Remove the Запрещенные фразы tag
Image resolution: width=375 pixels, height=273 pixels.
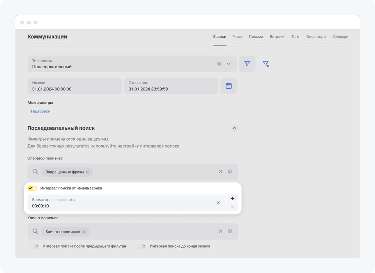87,172
